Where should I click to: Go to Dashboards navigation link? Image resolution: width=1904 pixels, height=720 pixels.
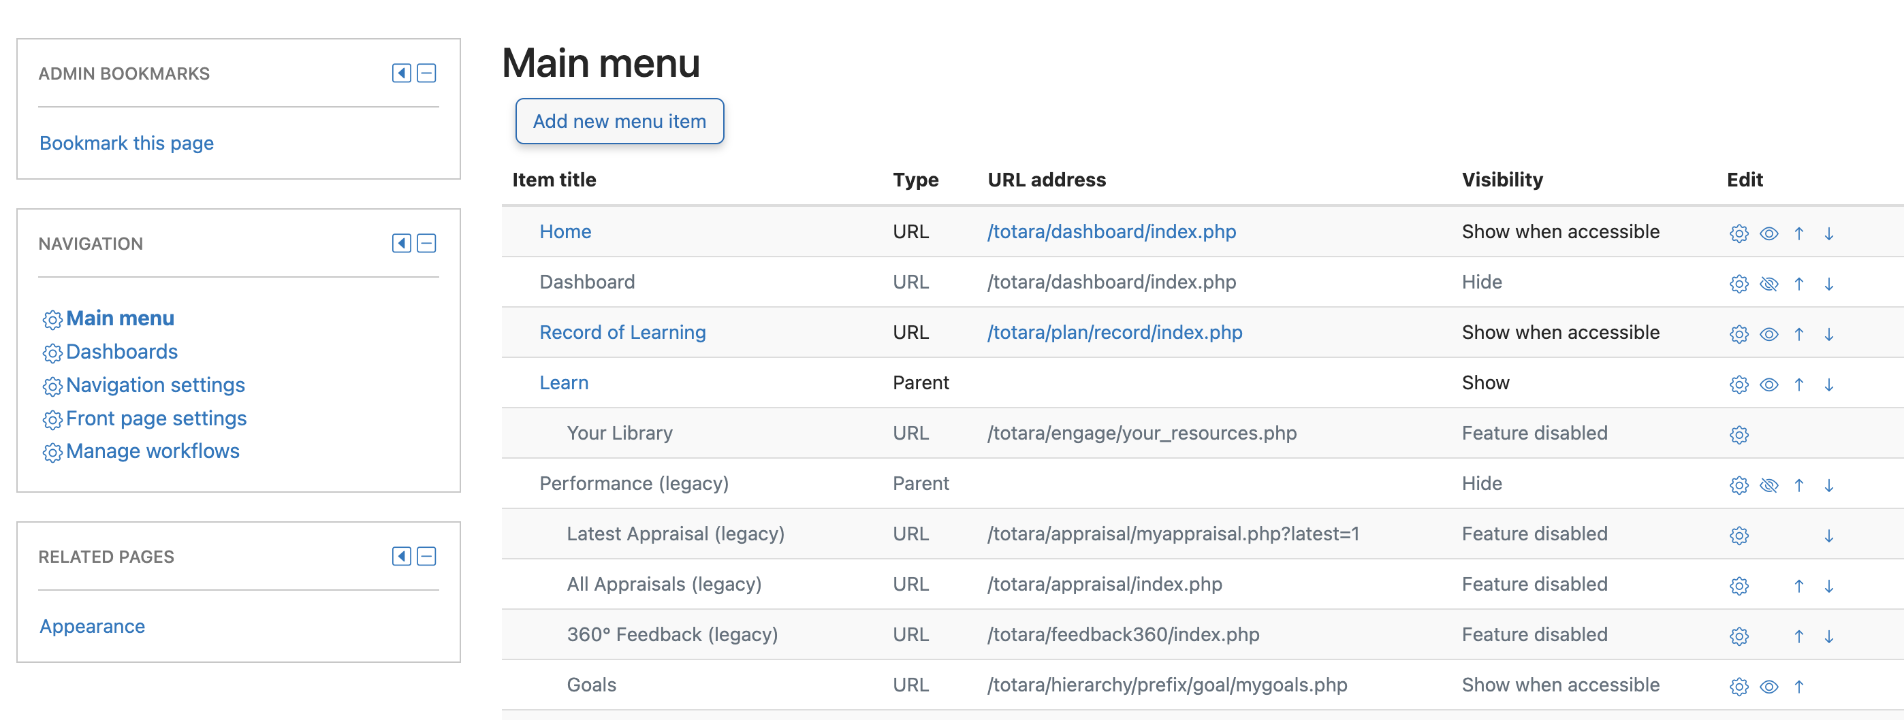(x=121, y=352)
